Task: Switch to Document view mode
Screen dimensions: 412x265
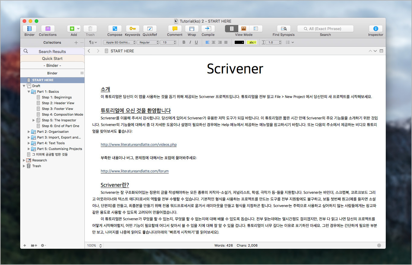Action: pyautogui.click(x=232, y=29)
